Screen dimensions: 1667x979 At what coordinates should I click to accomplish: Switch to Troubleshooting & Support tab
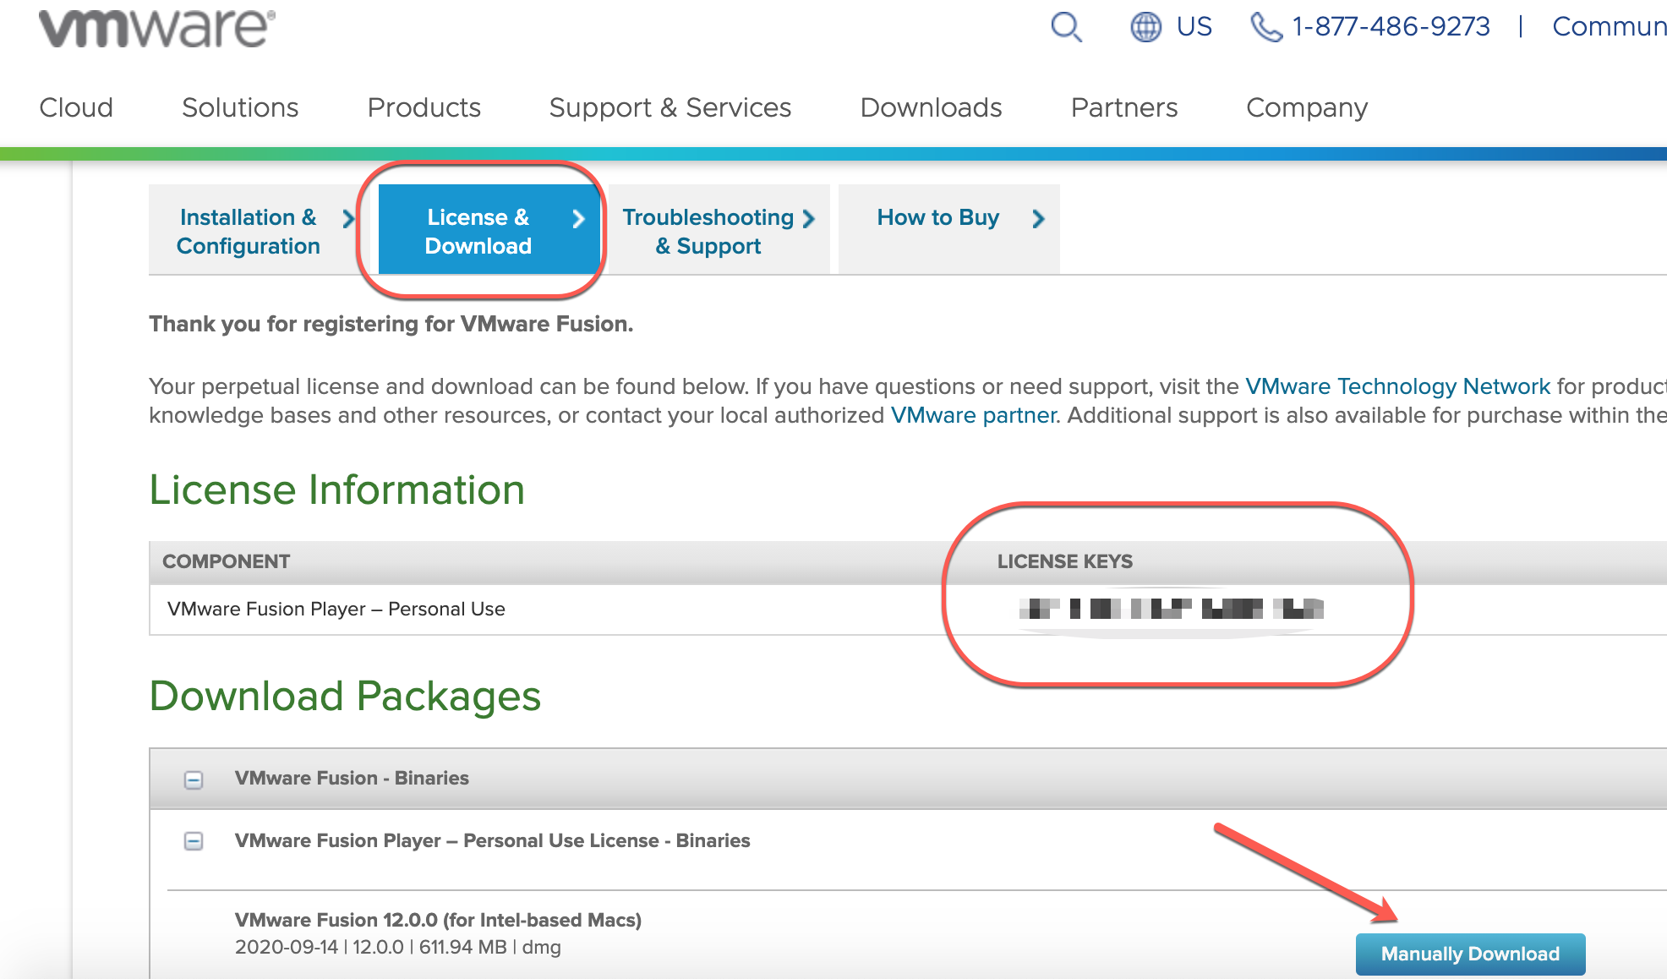pyautogui.click(x=708, y=231)
